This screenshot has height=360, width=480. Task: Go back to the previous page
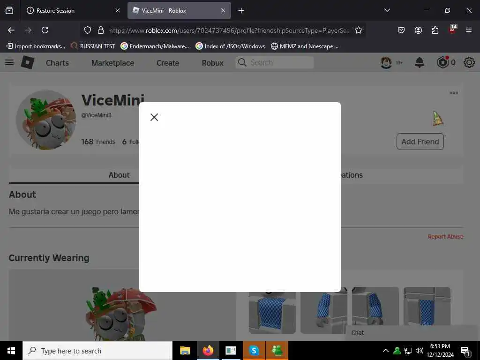pyautogui.click(x=11, y=30)
